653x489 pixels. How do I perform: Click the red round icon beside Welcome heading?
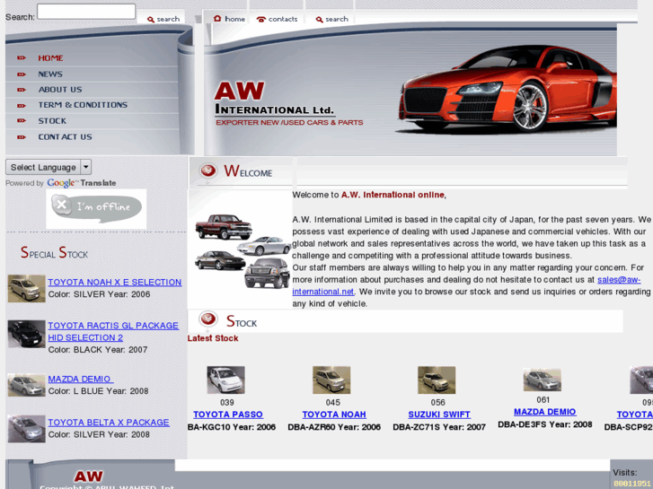(207, 170)
